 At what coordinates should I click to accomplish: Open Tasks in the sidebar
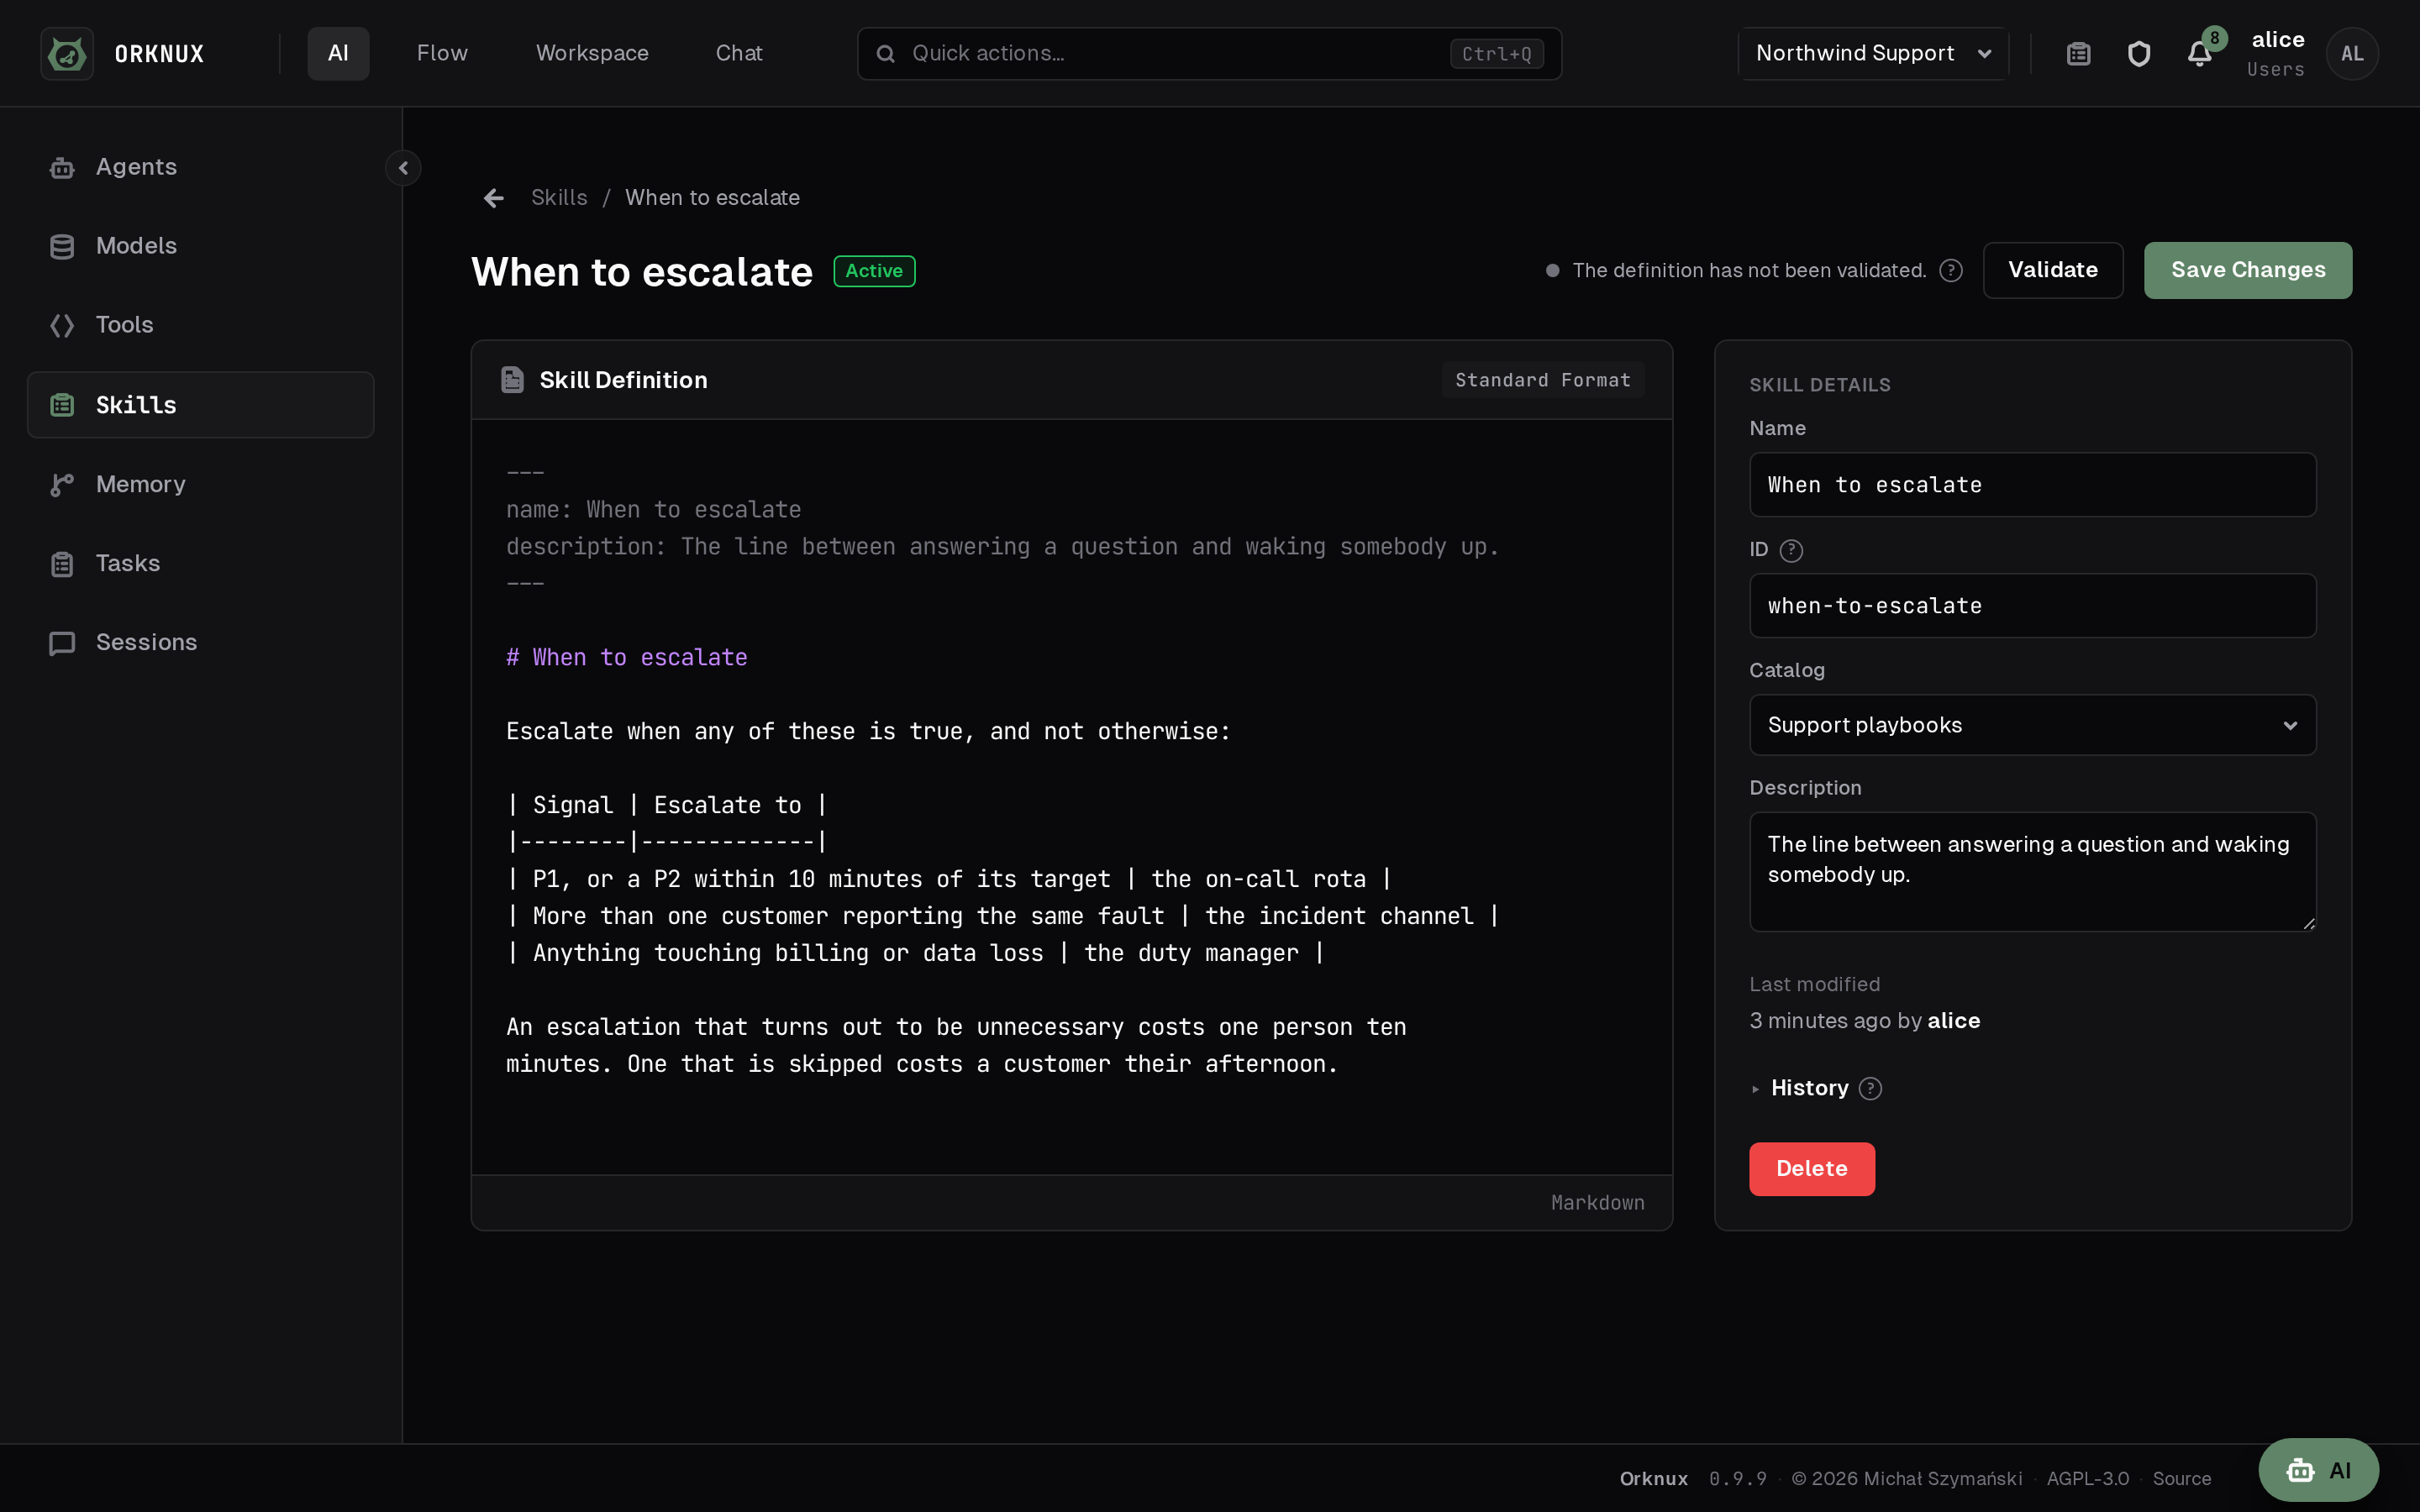click(200, 563)
